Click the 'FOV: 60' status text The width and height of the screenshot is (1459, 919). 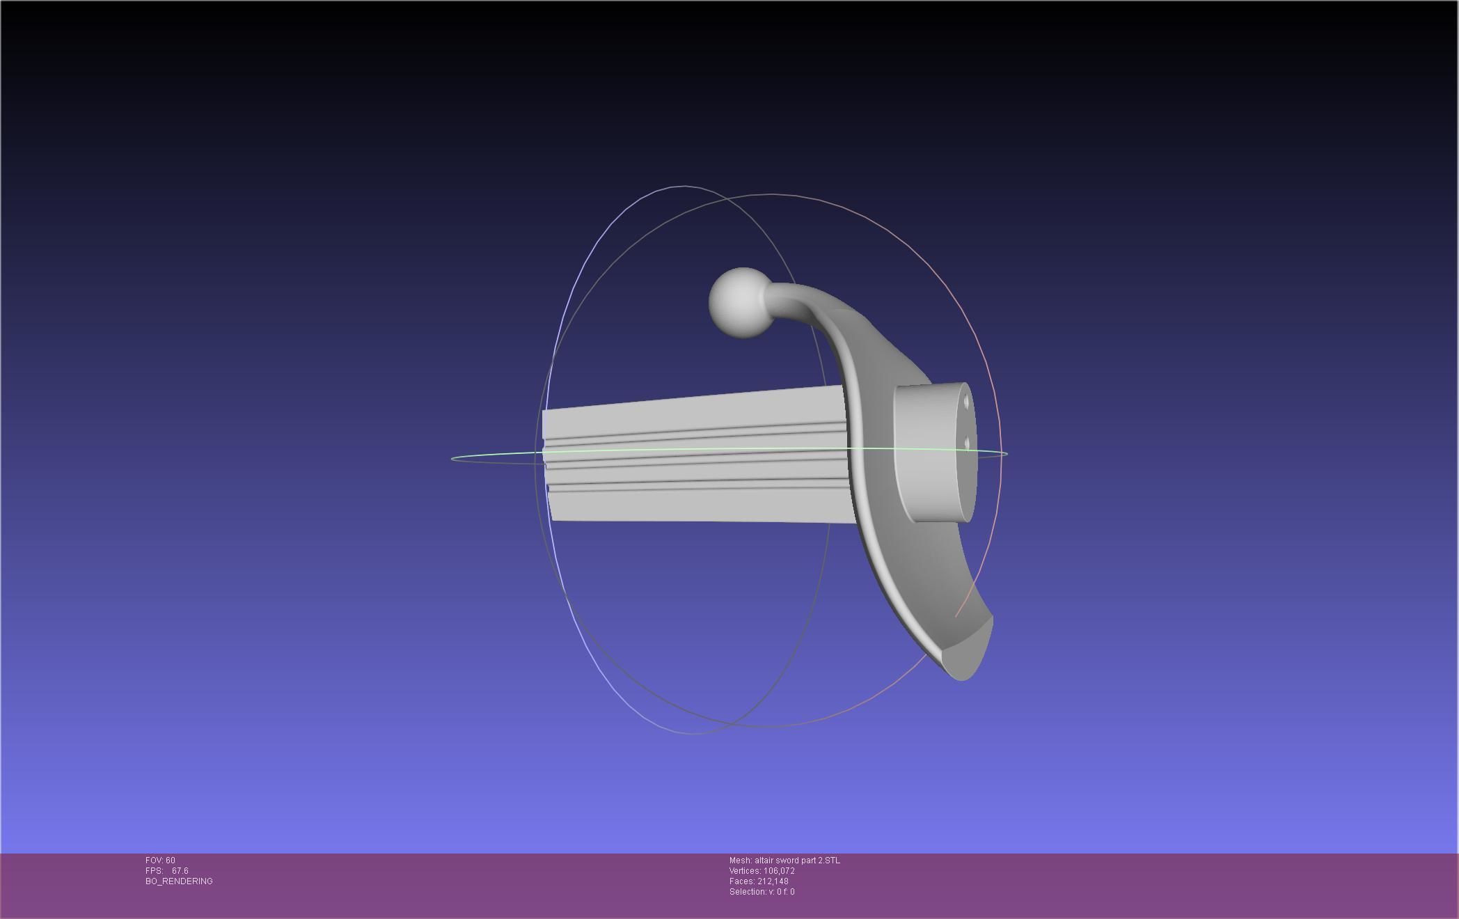tap(160, 861)
